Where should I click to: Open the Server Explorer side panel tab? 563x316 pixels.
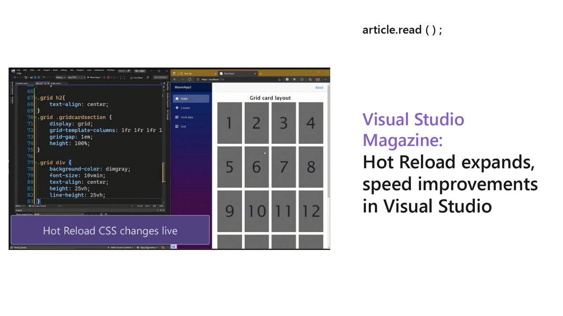pyautogui.click(x=13, y=88)
